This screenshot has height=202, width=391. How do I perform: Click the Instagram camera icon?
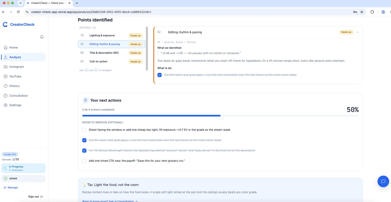pos(5,67)
